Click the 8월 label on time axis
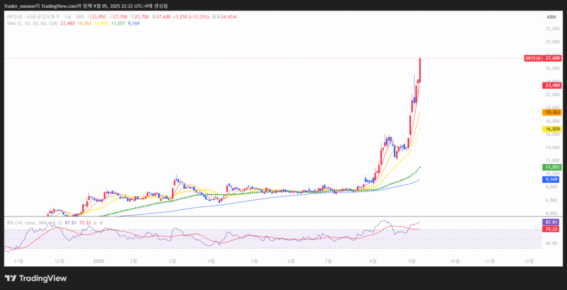This screenshot has height=290, width=567. 373,260
